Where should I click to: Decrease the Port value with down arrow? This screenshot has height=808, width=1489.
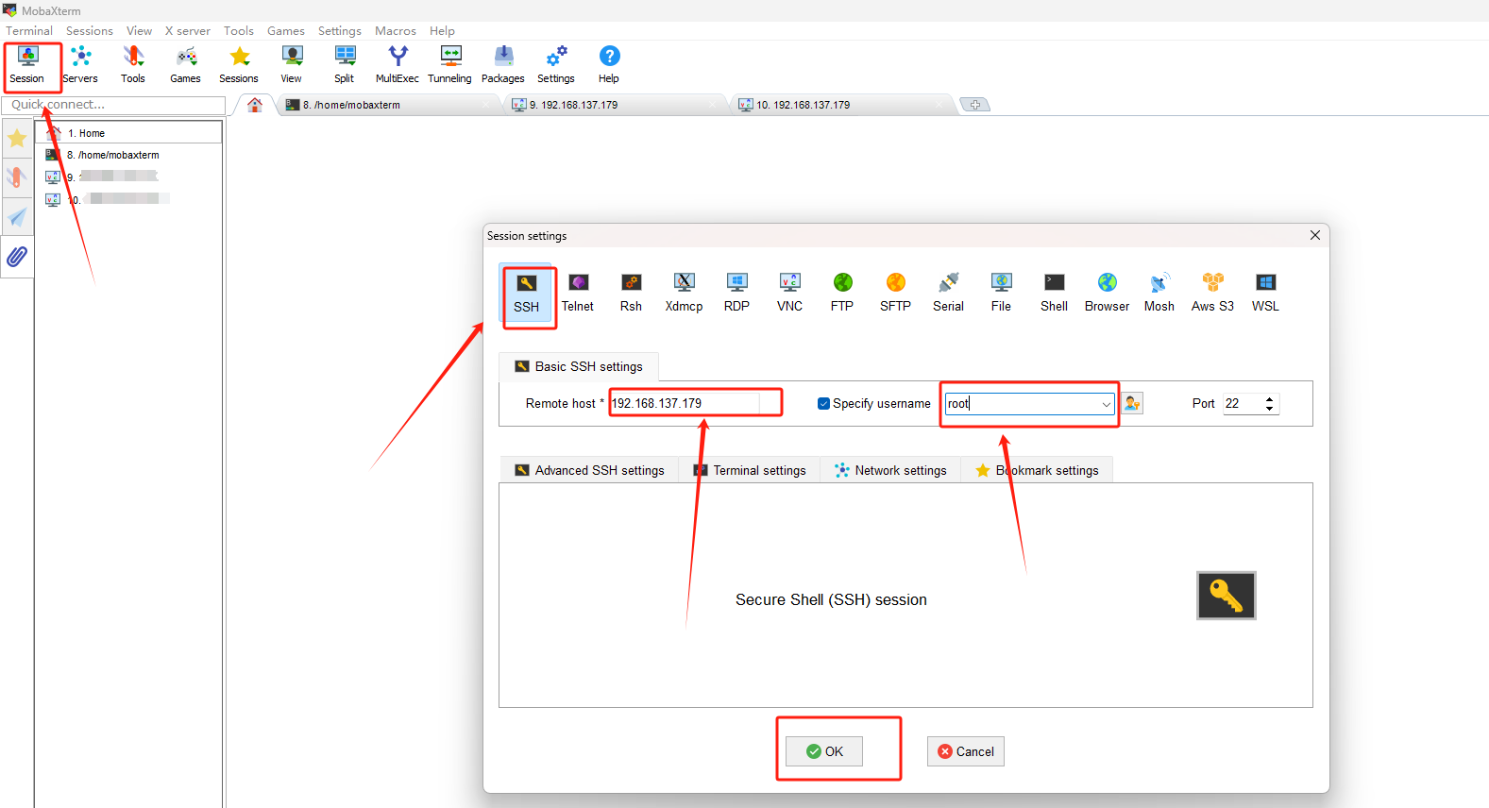point(1269,409)
